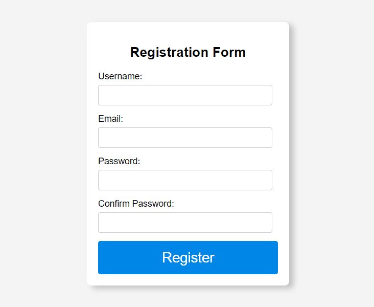Focus the Email text box

coord(185,138)
